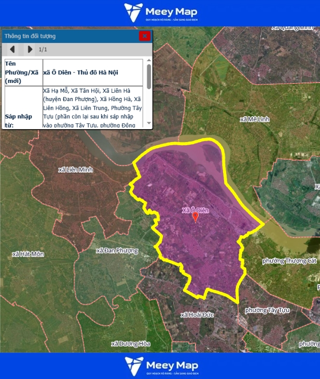Click the next result arrow in info panel

click(30, 49)
